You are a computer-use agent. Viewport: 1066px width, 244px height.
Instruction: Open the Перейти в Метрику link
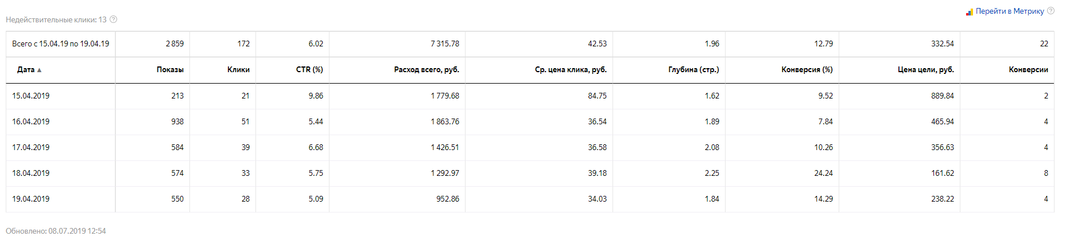(1010, 11)
